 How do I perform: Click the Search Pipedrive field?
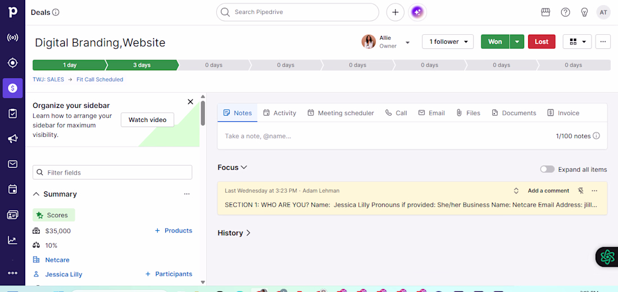298,12
